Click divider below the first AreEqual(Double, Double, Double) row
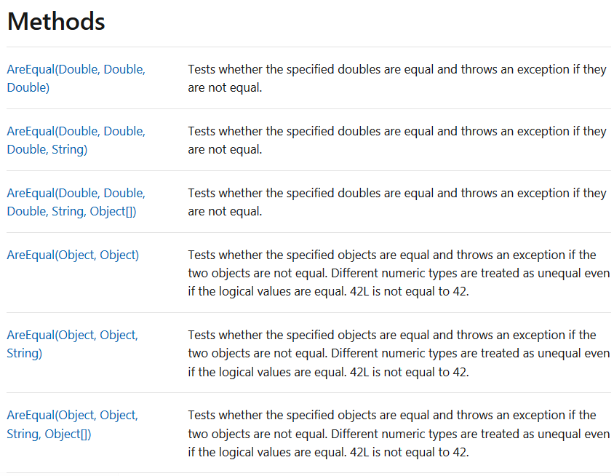This screenshot has height=476, width=614. coord(308,109)
